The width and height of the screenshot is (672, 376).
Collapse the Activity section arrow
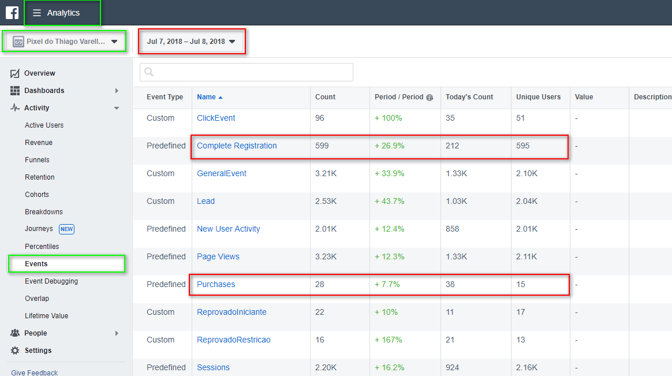coord(117,108)
